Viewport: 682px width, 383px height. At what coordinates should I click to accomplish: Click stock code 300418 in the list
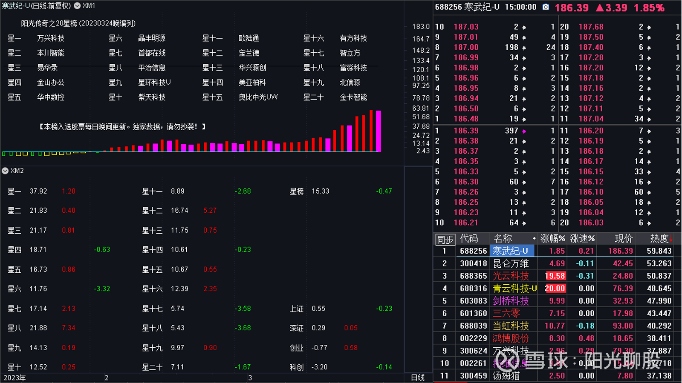473,263
